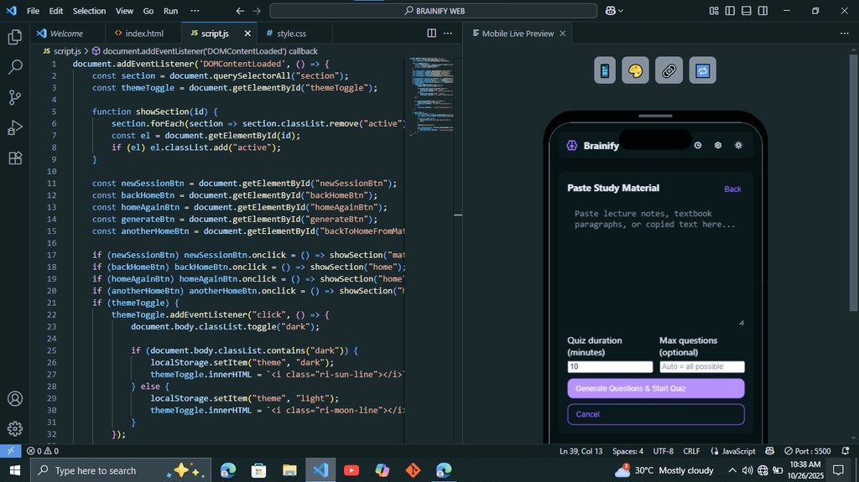Click the Back link in Brainify
Screen dimensions: 859x482
click(x=732, y=189)
